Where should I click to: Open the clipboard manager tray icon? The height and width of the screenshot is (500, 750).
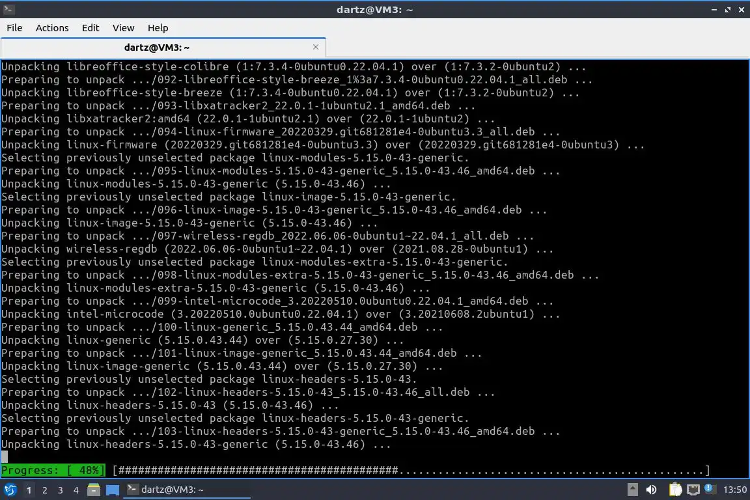coord(675,490)
